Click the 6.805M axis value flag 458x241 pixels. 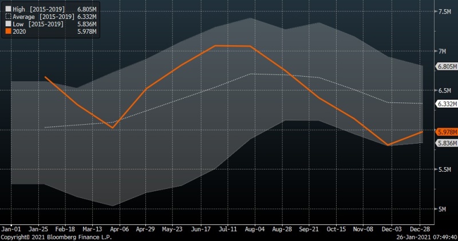click(447, 66)
